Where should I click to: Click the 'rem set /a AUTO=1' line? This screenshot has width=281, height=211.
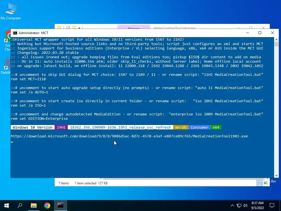coord(29,92)
